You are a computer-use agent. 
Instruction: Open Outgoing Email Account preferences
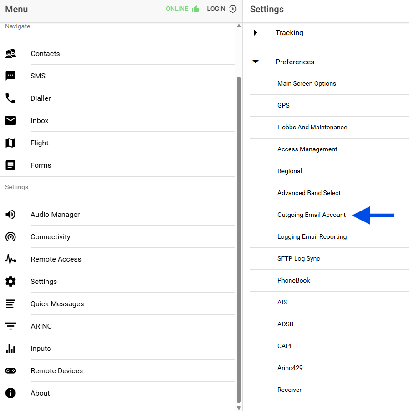(312, 215)
